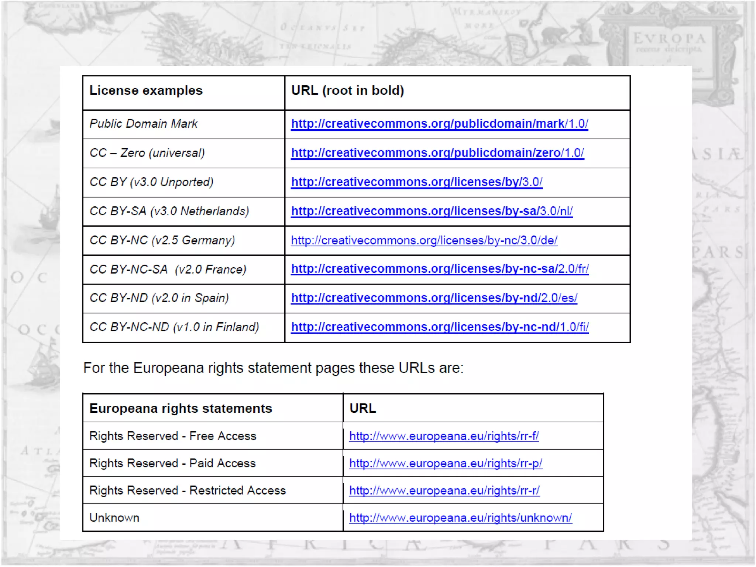This screenshot has height=567, width=756.
Task: Open the licenses/by/3.0 link
Action: 416,182
